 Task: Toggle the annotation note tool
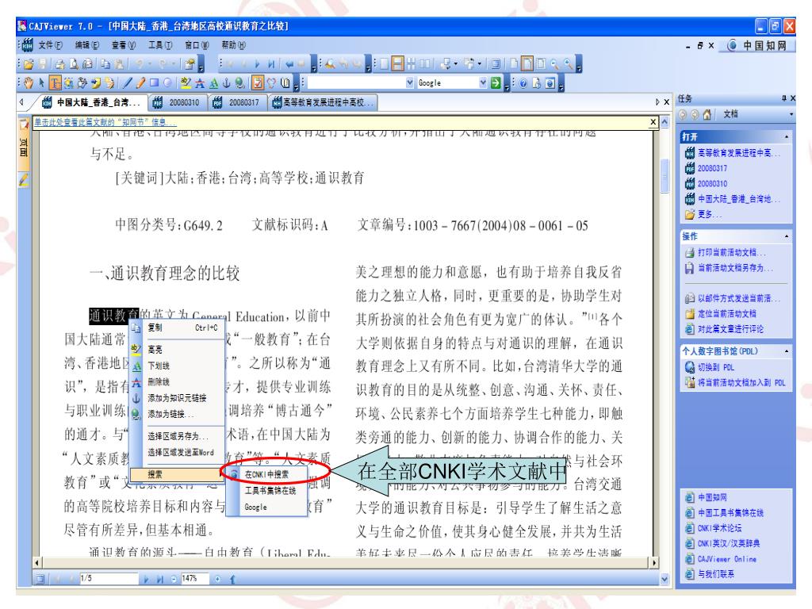click(x=258, y=82)
